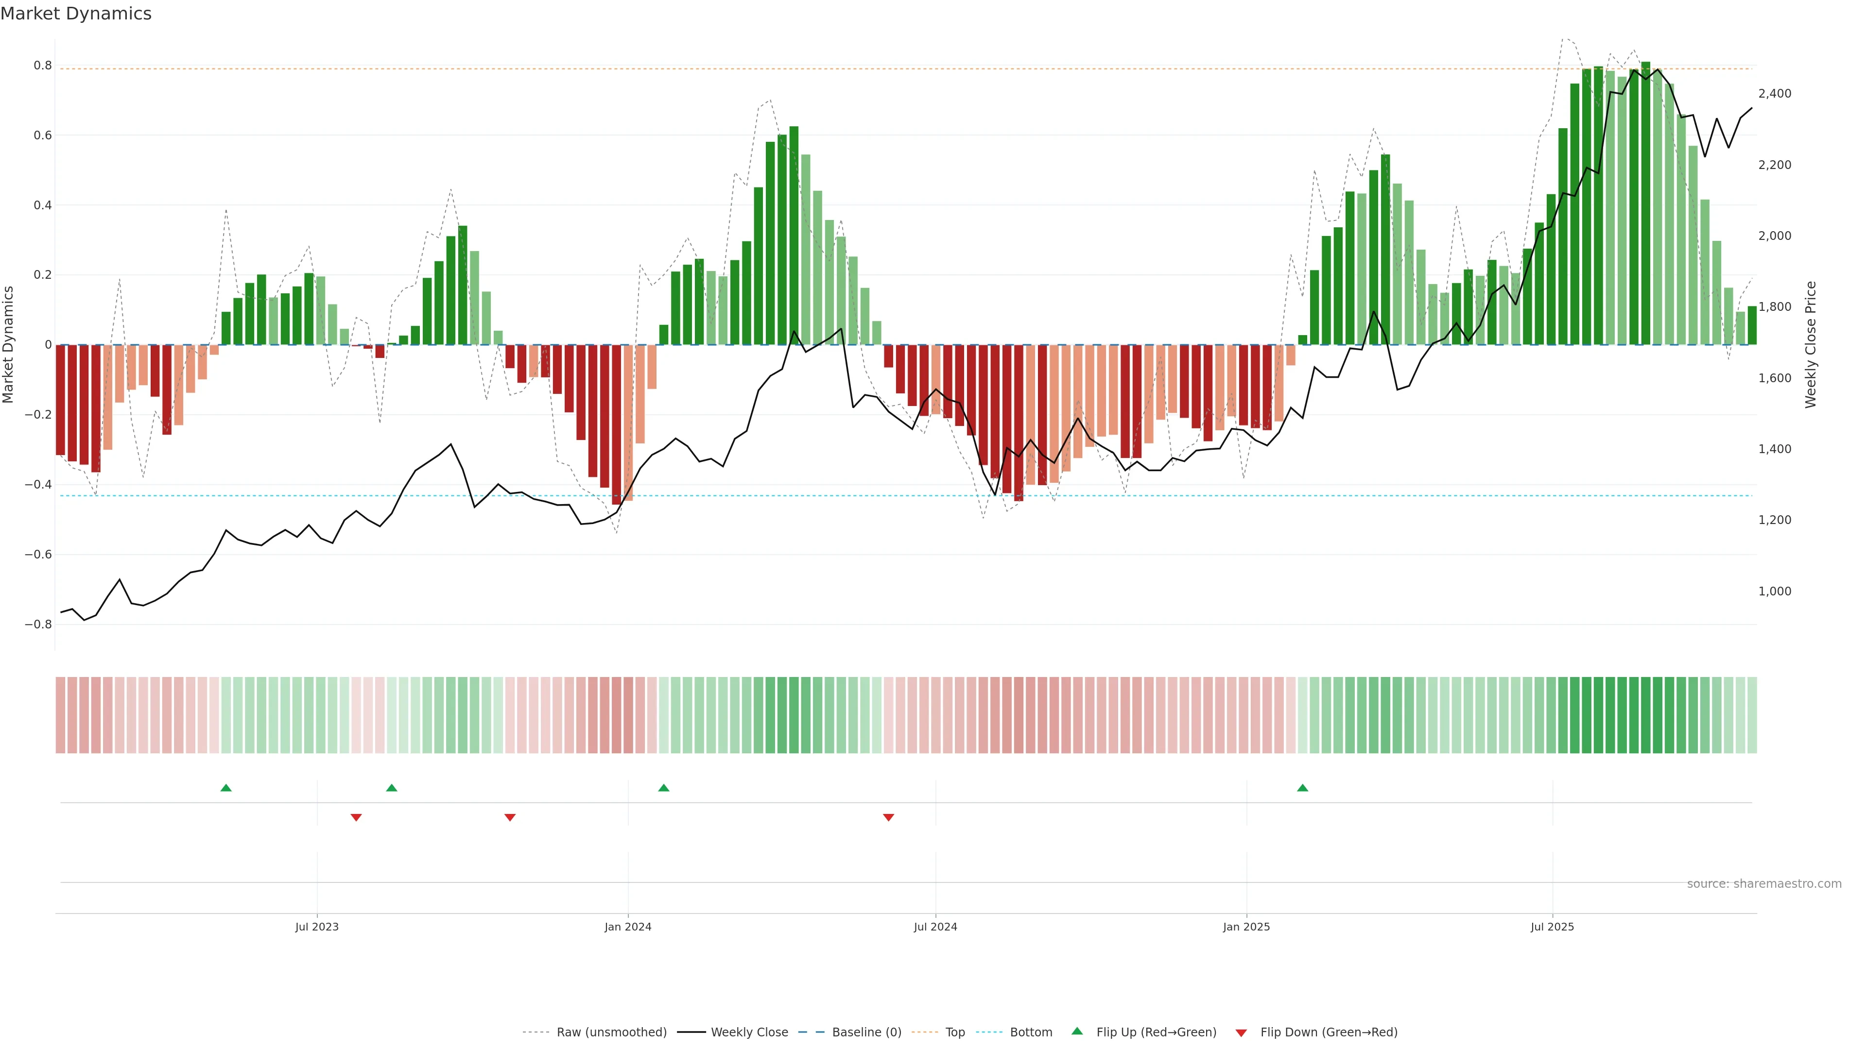
Task: Click the darkest green heatmap cell strip
Action: pyautogui.click(x=1646, y=714)
